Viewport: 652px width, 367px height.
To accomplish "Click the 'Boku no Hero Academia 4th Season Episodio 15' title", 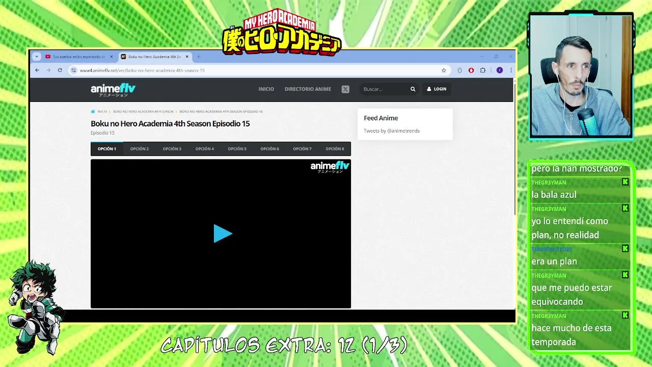I will [170, 123].
